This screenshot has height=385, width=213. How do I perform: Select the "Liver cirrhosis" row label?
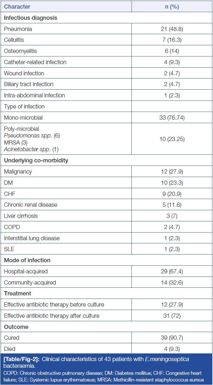coord(21,216)
